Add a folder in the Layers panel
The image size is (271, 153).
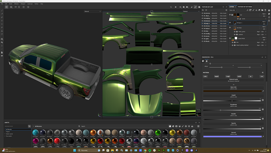coord(262,10)
